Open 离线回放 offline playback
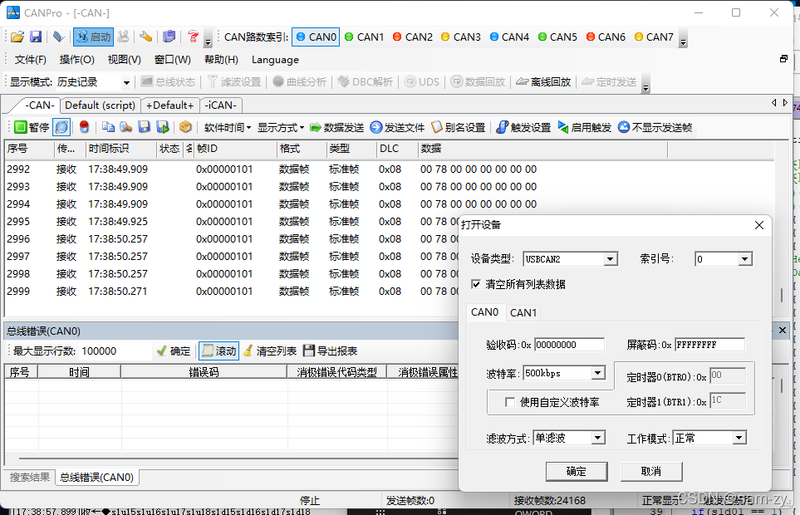800x515 pixels. click(543, 82)
